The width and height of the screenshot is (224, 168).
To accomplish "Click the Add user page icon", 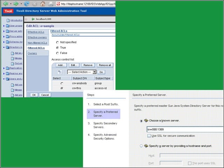I will point(13,85).
